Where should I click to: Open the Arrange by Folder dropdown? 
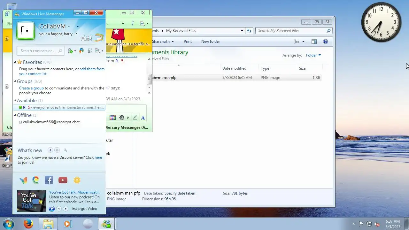(x=313, y=55)
